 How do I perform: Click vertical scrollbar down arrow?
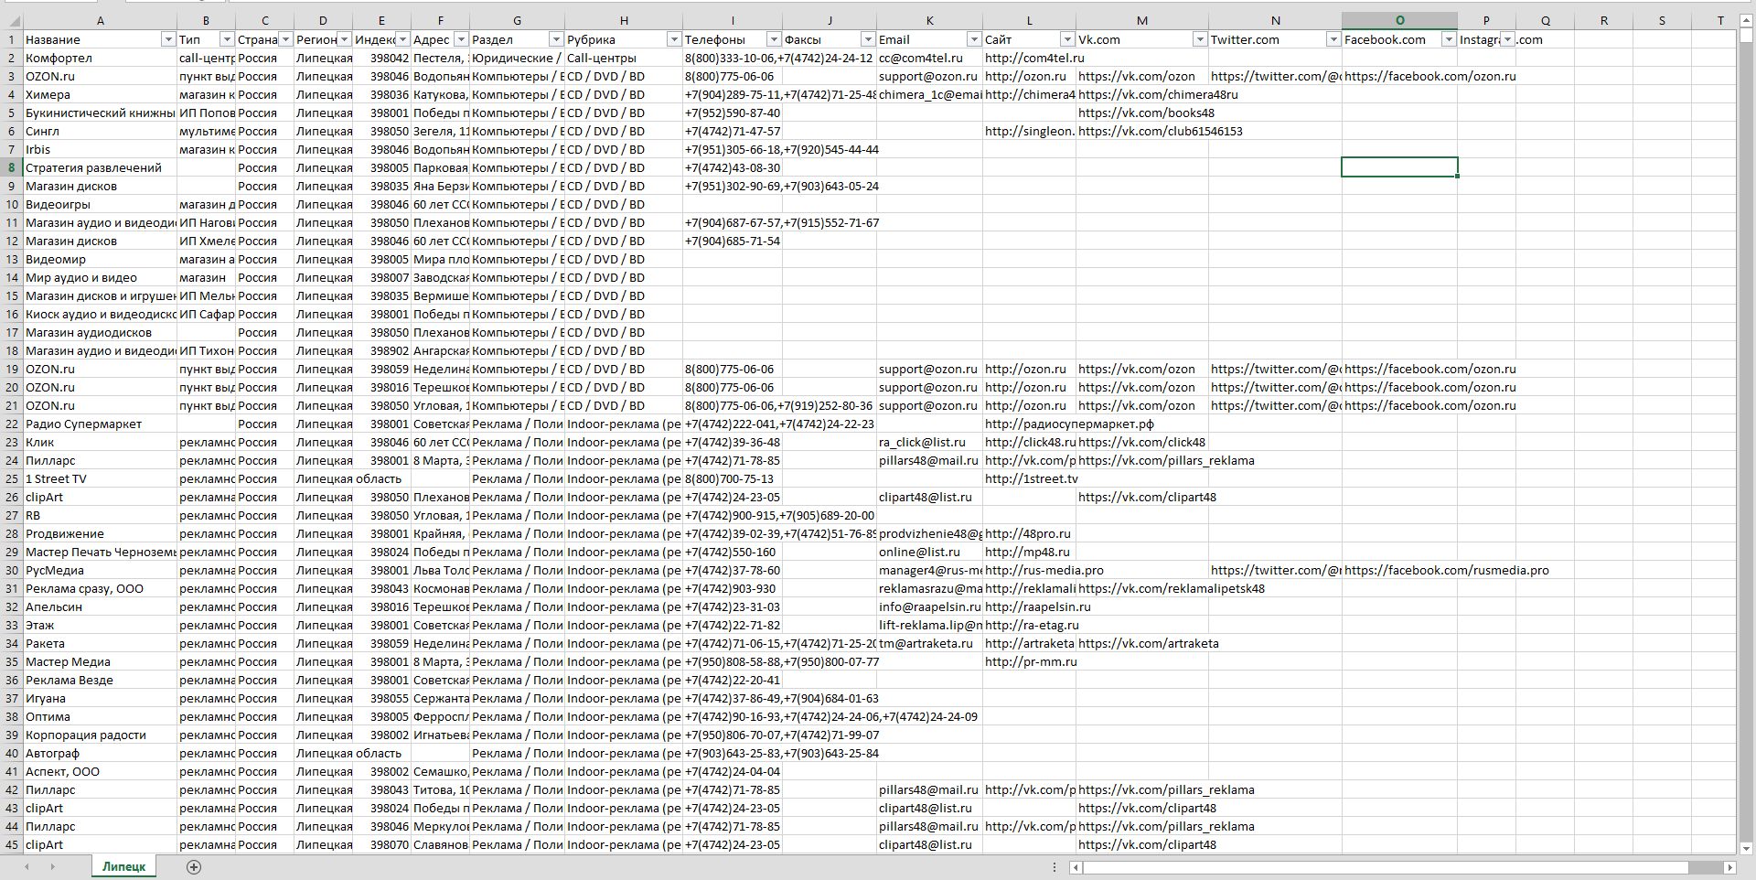pyautogui.click(x=1746, y=848)
